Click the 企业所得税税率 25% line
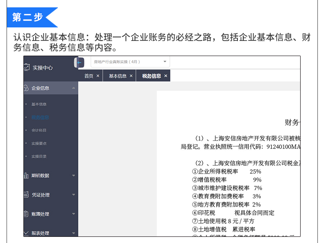The height and width of the screenshot is (243, 324). pyautogui.click(x=227, y=171)
